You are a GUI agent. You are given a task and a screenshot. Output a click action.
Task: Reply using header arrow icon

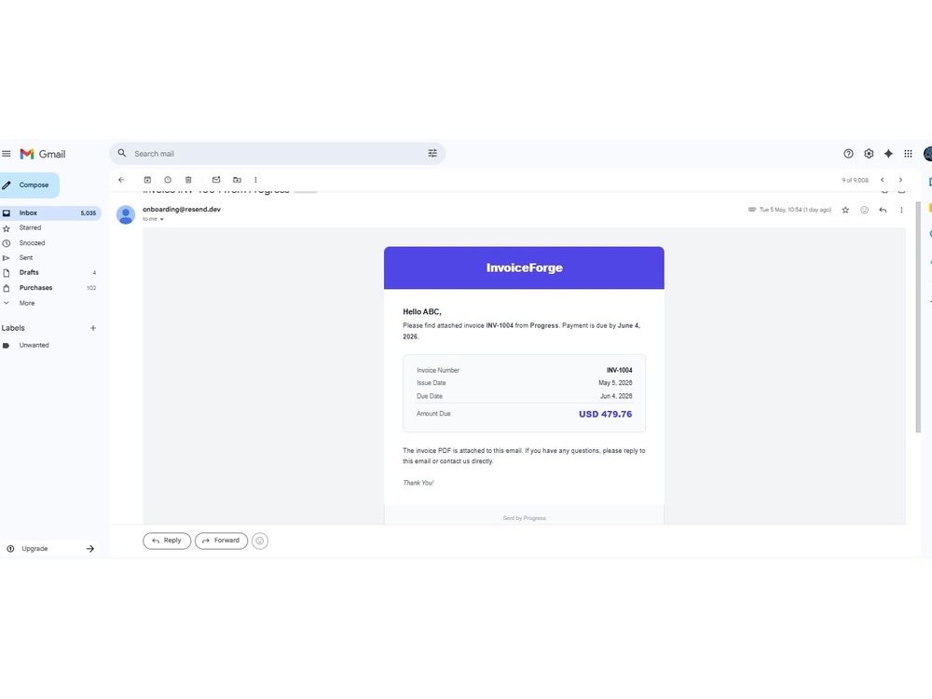click(883, 210)
